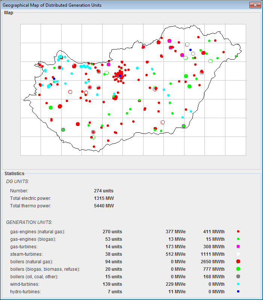
Task: Close the Geographical Map window
Action: coord(255,5)
